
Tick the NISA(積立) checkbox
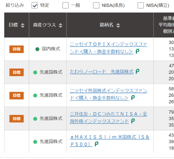(x=141, y=5)
